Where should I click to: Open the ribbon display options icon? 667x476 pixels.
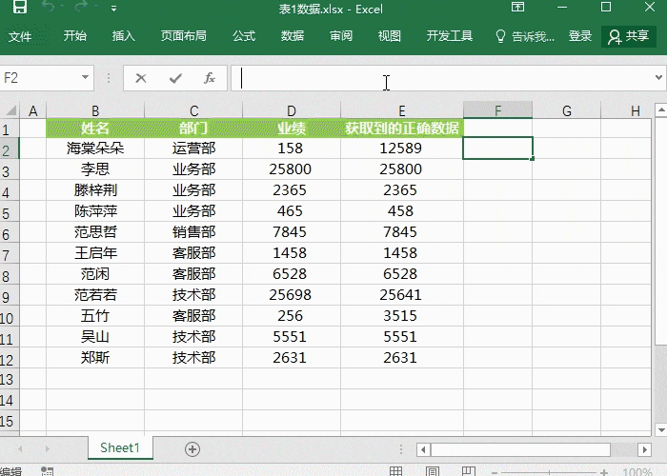point(517,9)
